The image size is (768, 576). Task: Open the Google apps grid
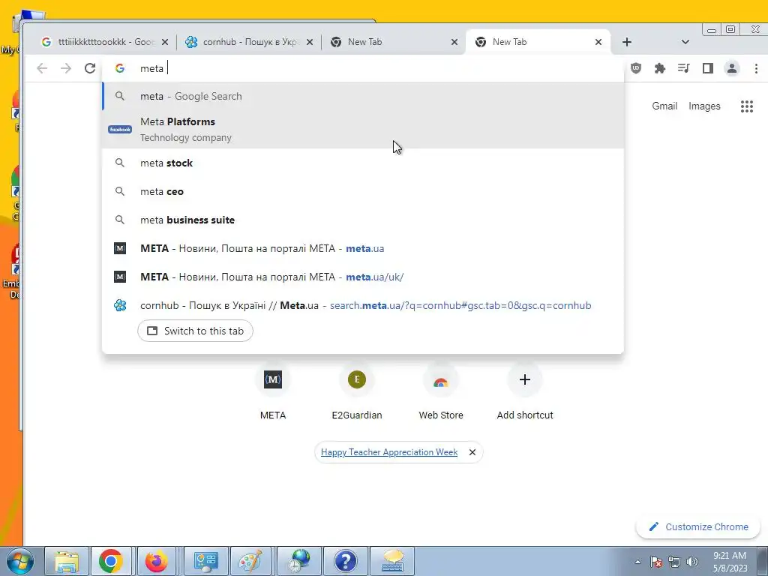(x=746, y=106)
